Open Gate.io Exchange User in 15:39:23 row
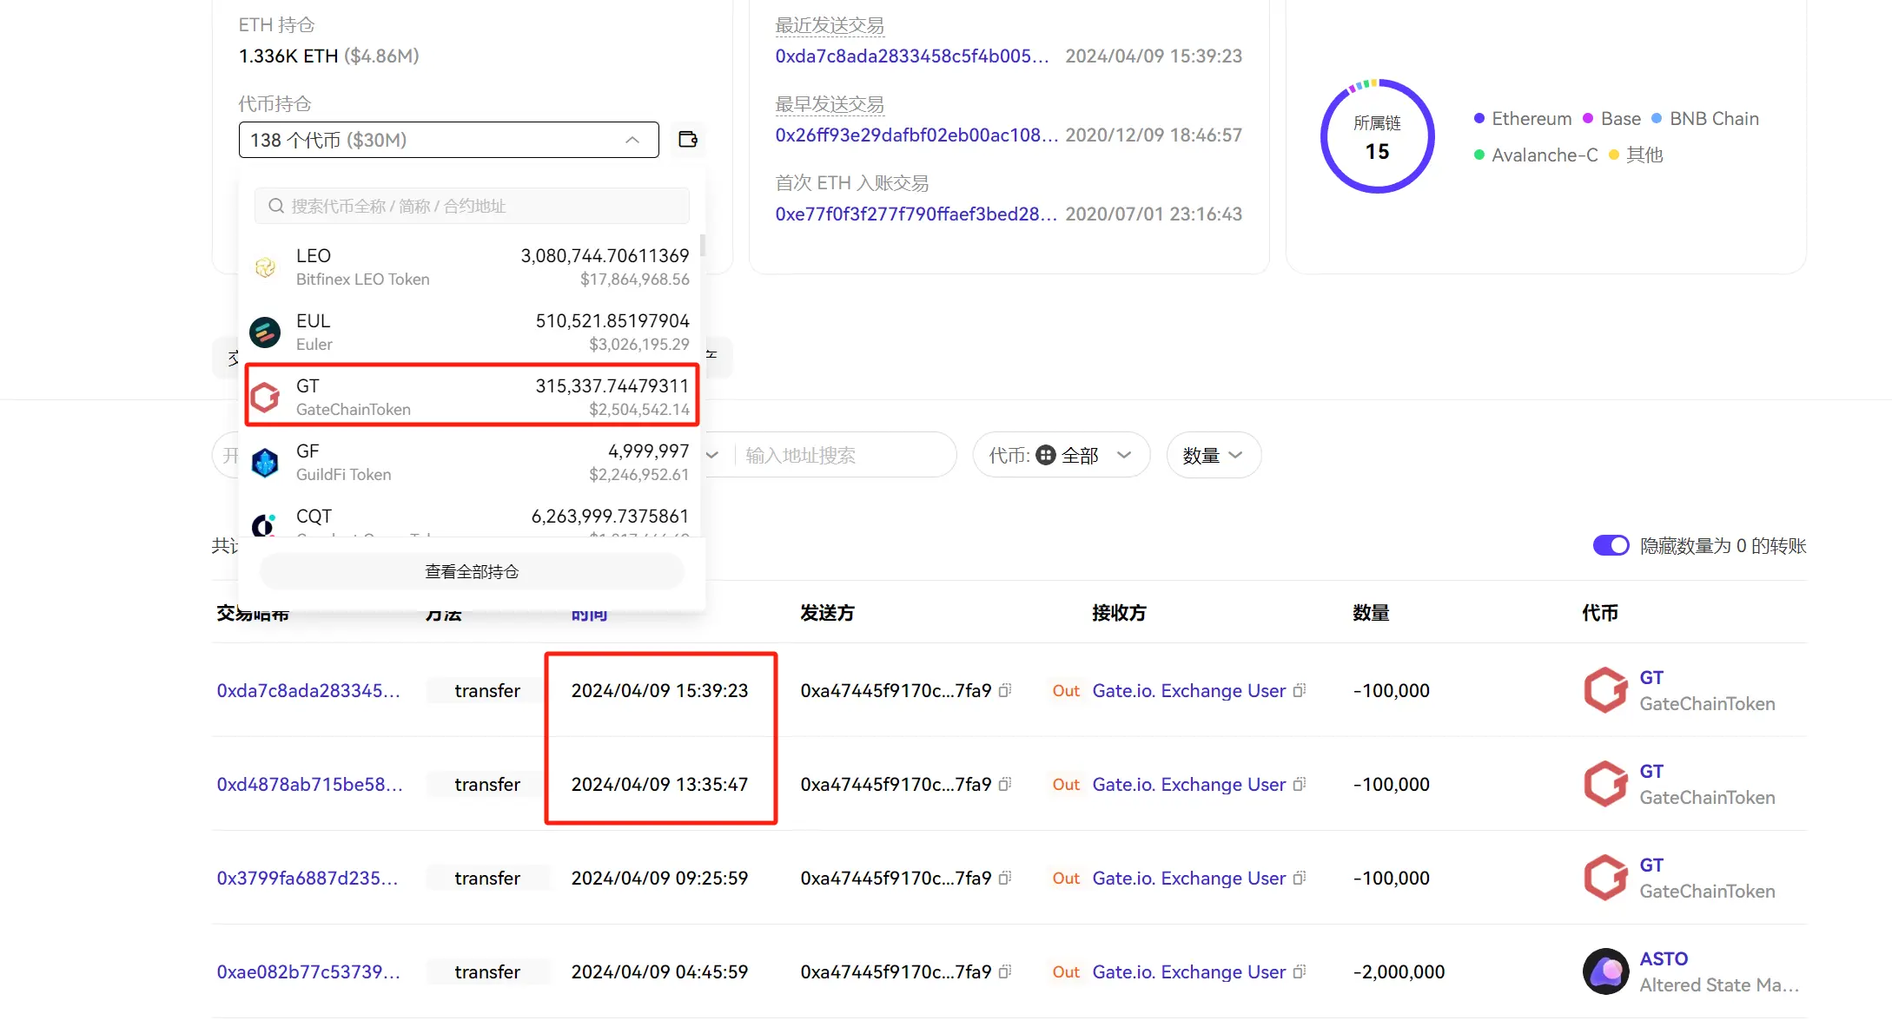The height and width of the screenshot is (1027, 1892). (1188, 690)
